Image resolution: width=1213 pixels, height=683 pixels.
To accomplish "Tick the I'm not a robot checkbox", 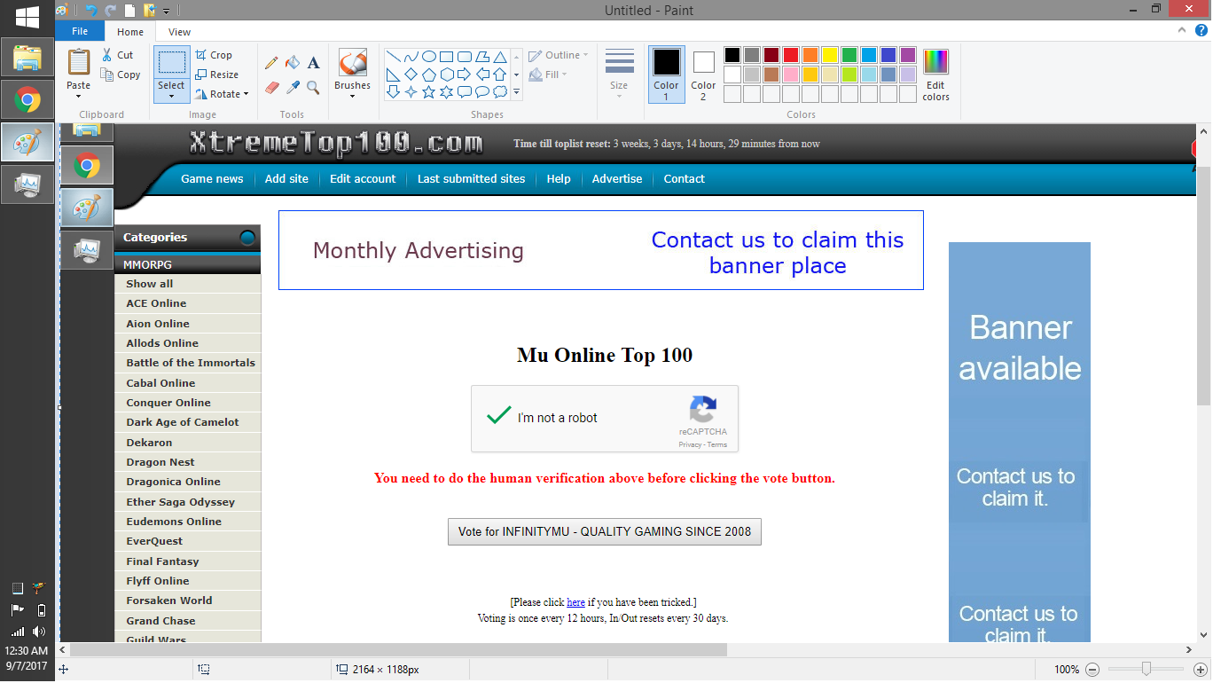I will (x=499, y=417).
